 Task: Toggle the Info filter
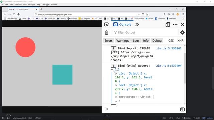pyautogui.click(x=146, y=41)
